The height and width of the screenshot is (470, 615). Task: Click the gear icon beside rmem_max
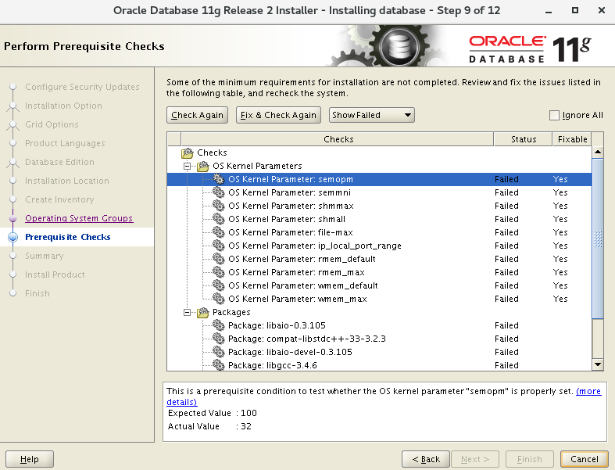coord(219,272)
